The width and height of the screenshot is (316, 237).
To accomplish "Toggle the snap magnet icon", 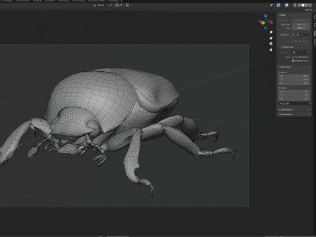I will pos(117,5).
